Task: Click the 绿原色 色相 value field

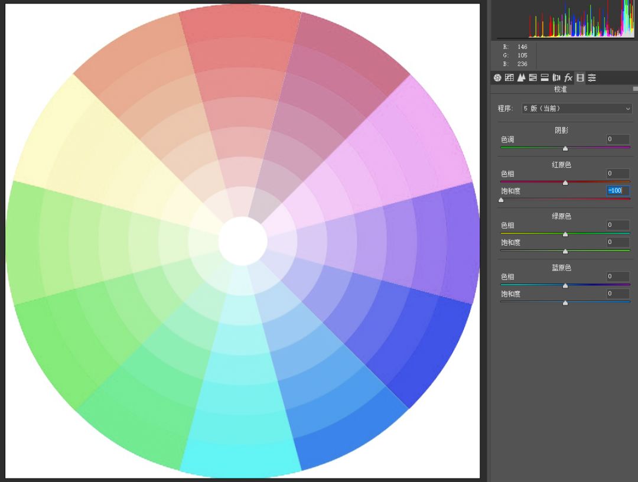Action: click(618, 225)
